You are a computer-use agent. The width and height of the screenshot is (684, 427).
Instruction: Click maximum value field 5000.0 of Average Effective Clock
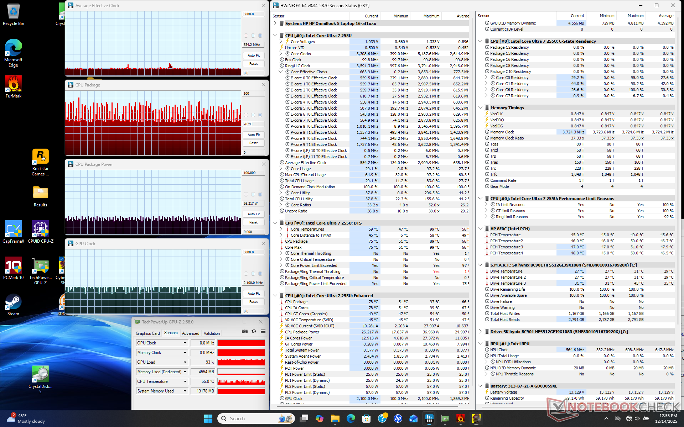point(253,14)
